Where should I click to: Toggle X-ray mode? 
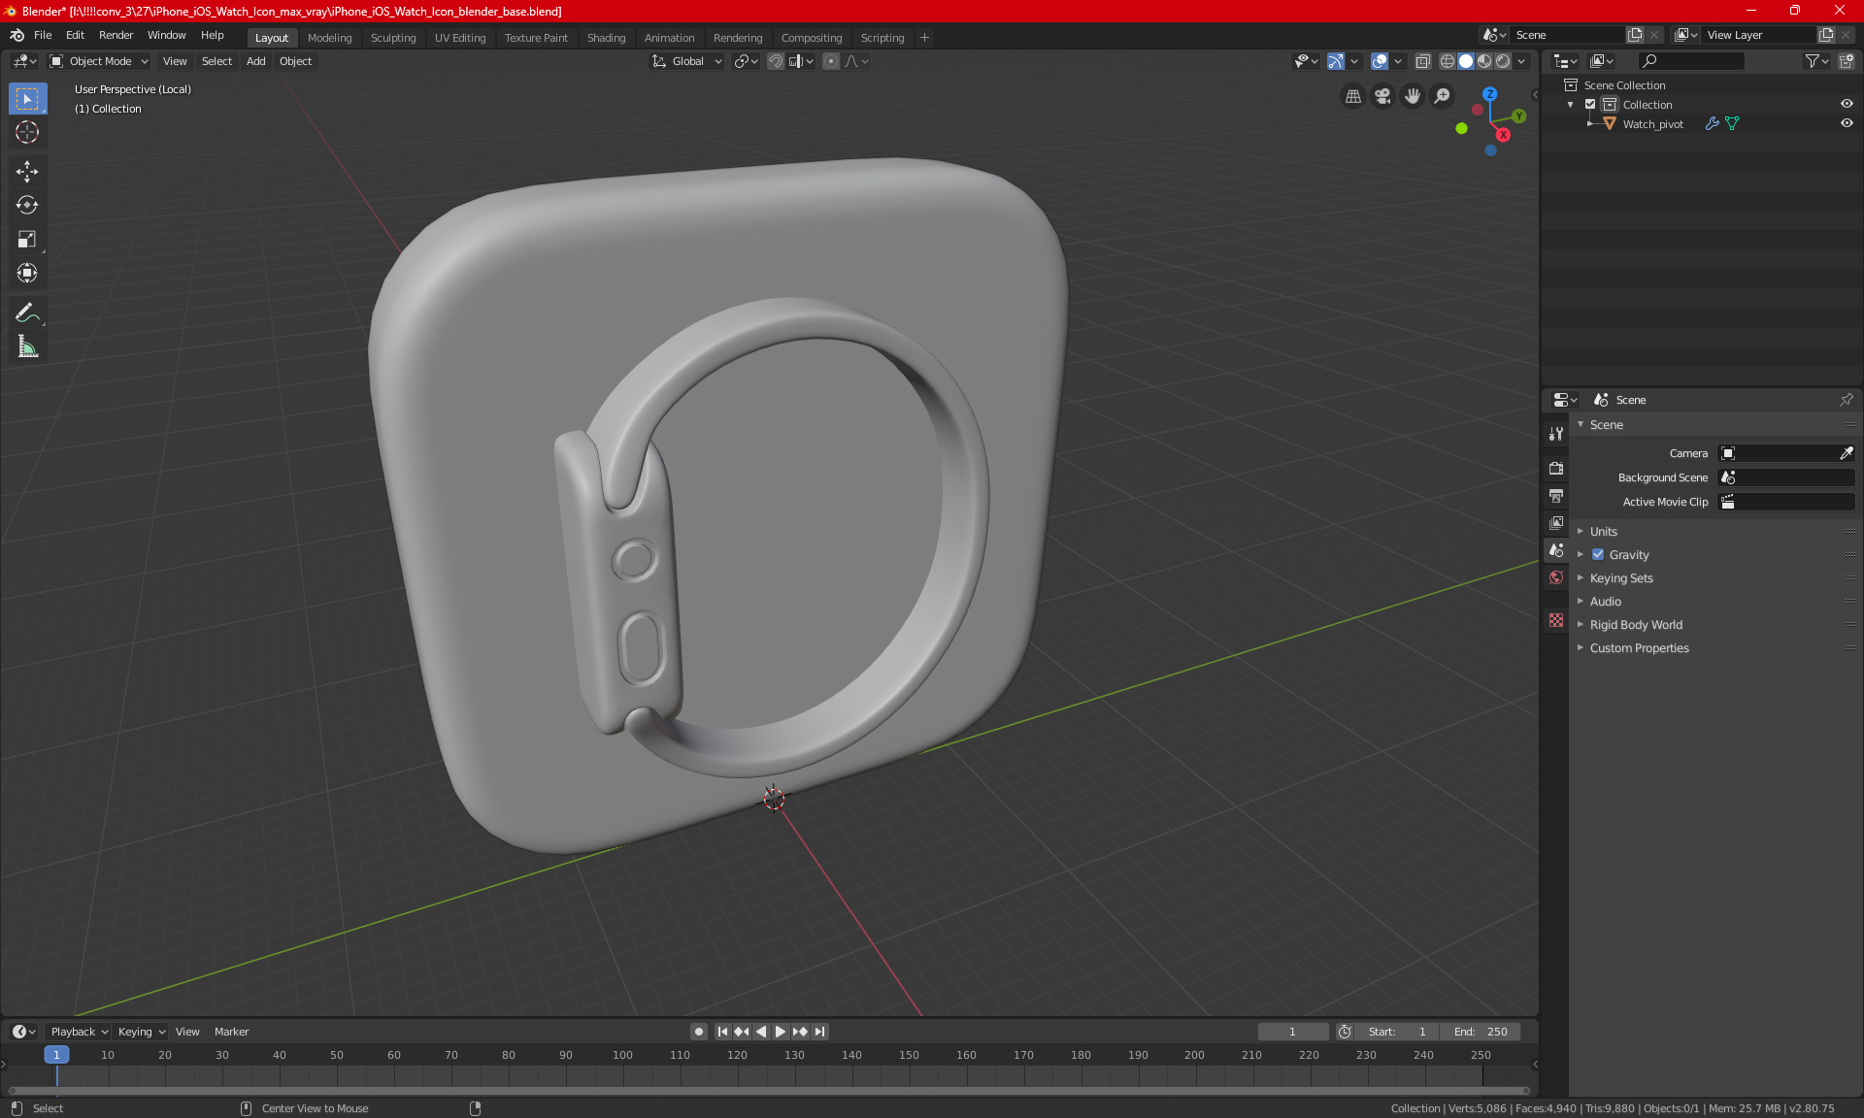(x=1423, y=61)
